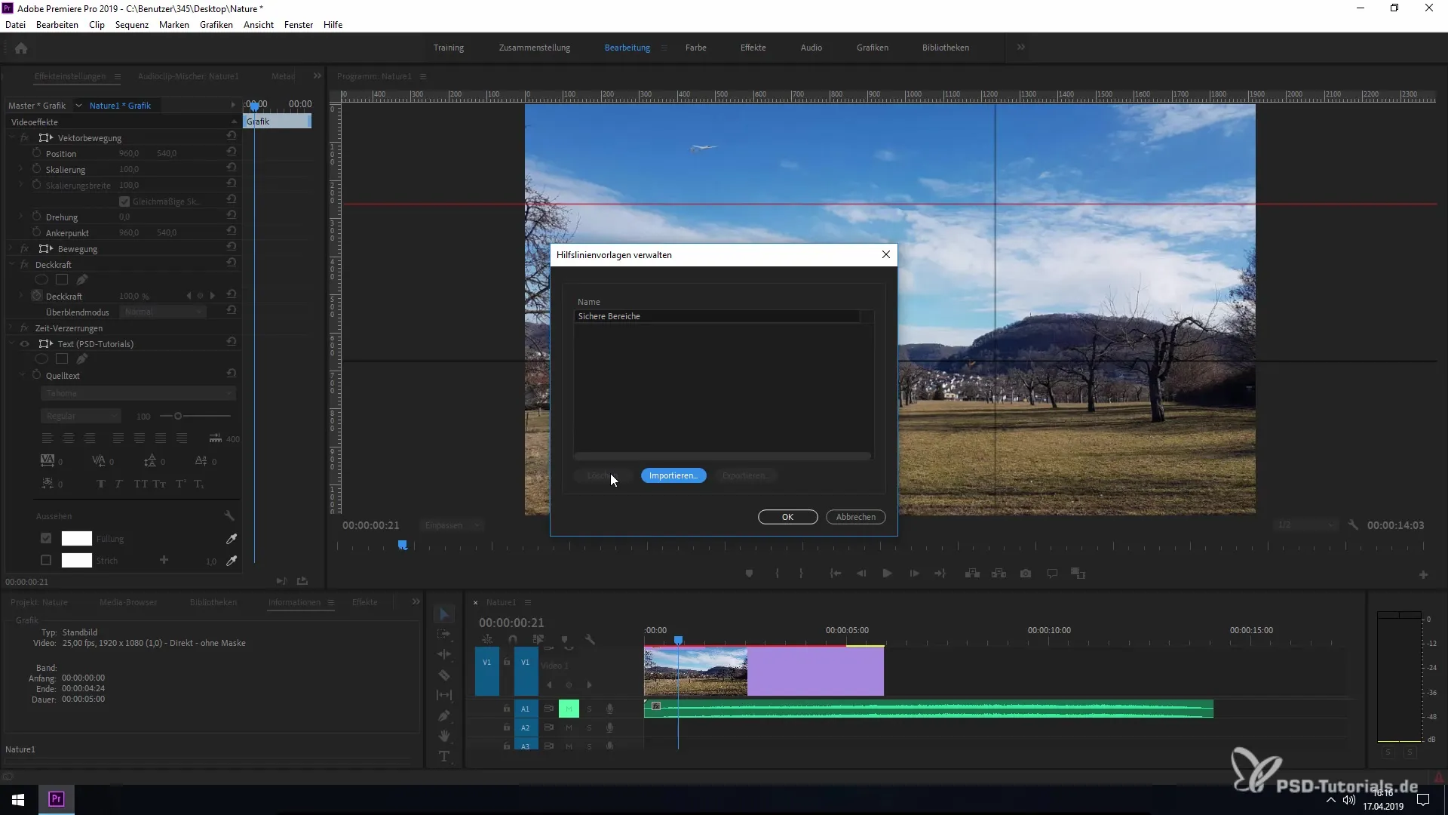1448x815 pixels.
Task: Select the Pen tool in timeline toolbar
Action: 444,715
